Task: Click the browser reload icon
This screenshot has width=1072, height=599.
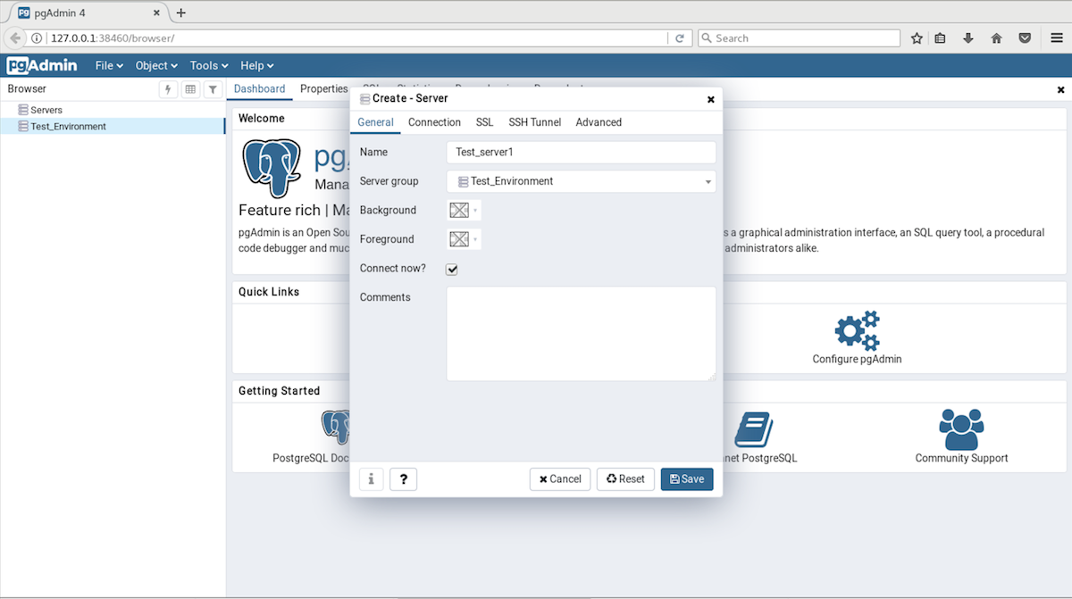Action: (680, 38)
